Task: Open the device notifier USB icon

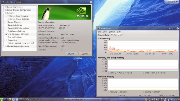Action: [157, 99]
